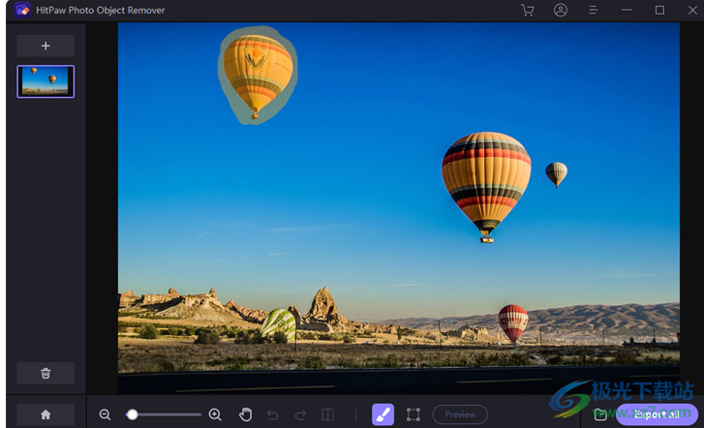Open the hamburger menu in title bar
The height and width of the screenshot is (428, 704).
point(593,10)
